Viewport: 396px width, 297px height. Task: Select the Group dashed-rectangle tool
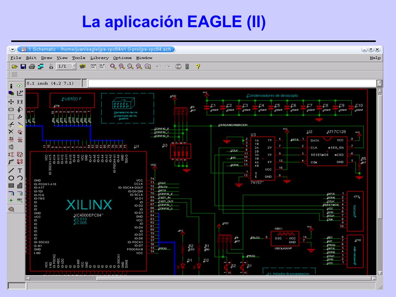(11, 117)
